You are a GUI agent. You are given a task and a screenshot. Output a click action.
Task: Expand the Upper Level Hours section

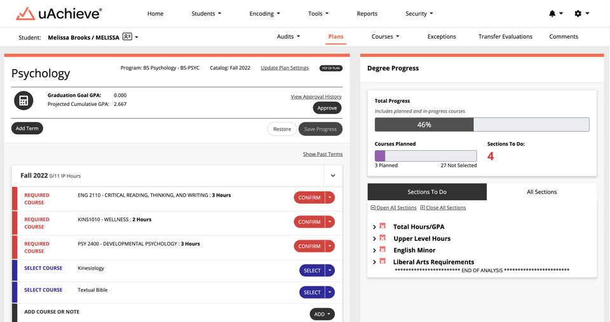pos(374,238)
